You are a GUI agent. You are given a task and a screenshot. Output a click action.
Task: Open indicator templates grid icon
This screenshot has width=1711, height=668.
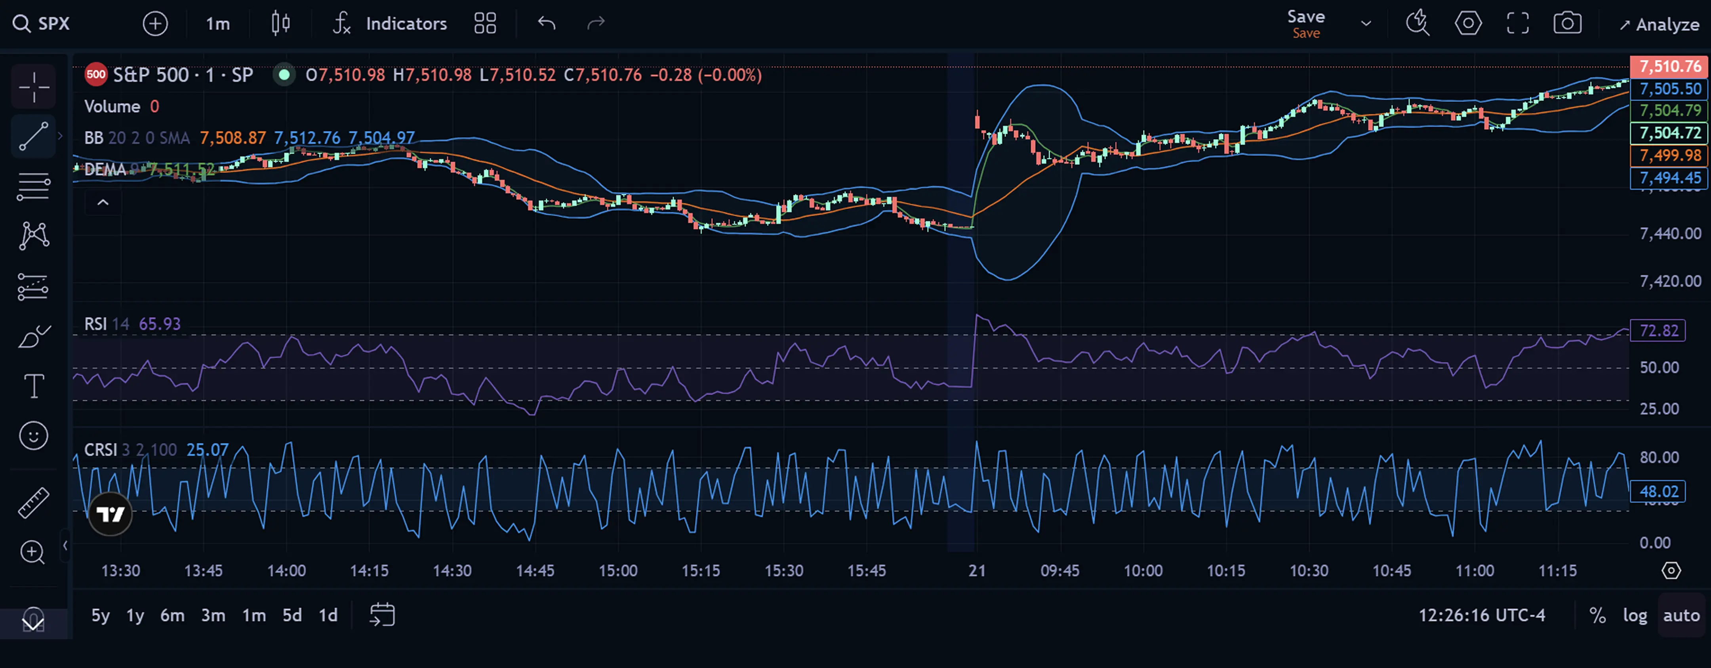(486, 24)
